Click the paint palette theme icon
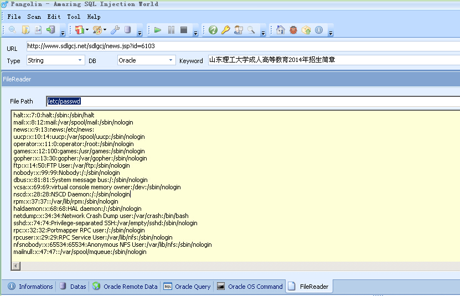 (97, 30)
